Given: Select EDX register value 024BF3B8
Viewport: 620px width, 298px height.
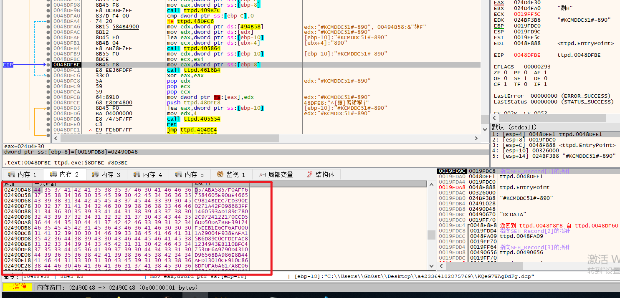Looking at the screenshot, I should coord(527,20).
